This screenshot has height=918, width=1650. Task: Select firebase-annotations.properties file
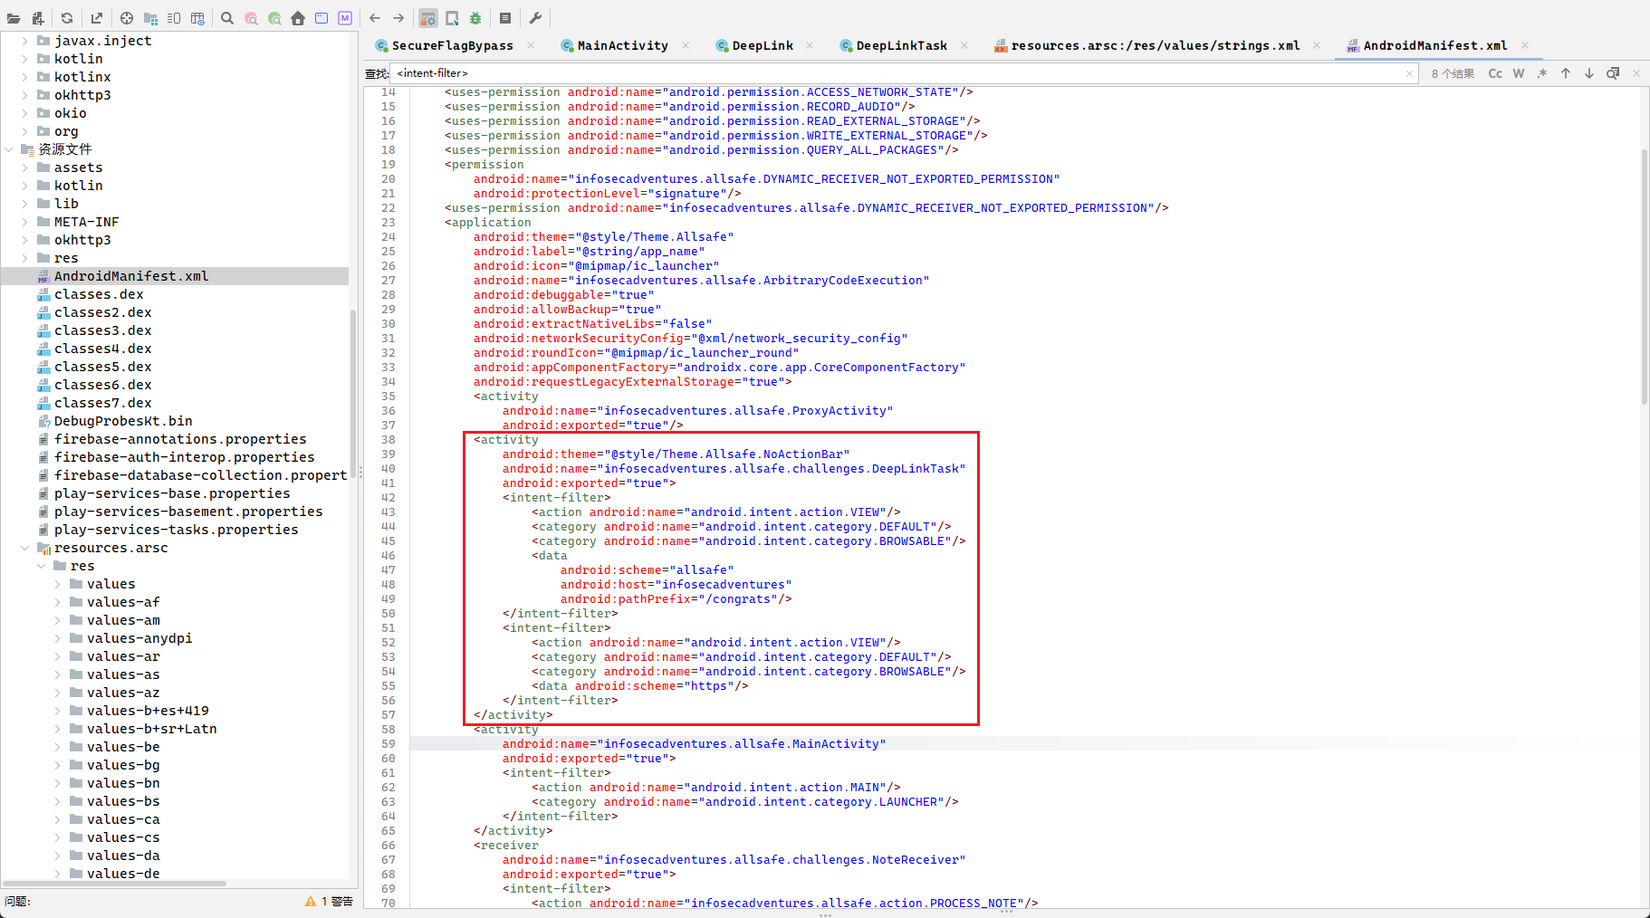point(179,439)
